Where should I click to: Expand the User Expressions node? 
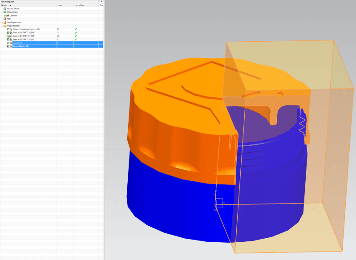tap(2, 22)
